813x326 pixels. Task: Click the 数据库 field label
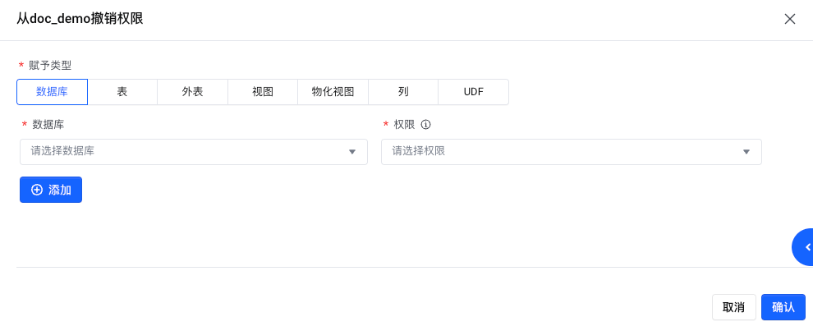(48, 124)
